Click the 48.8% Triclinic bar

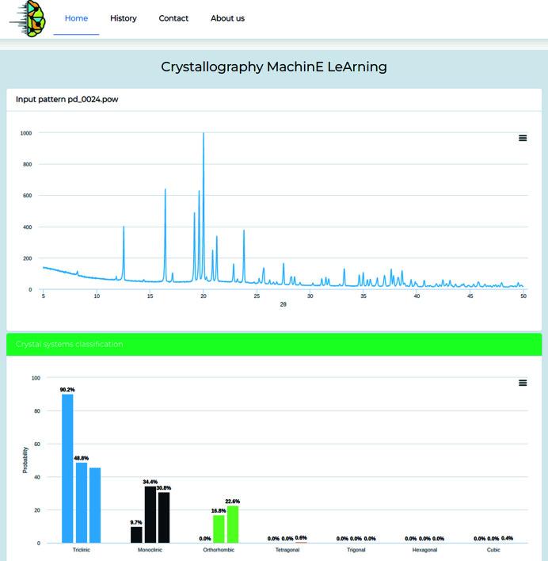pyautogui.click(x=82, y=502)
